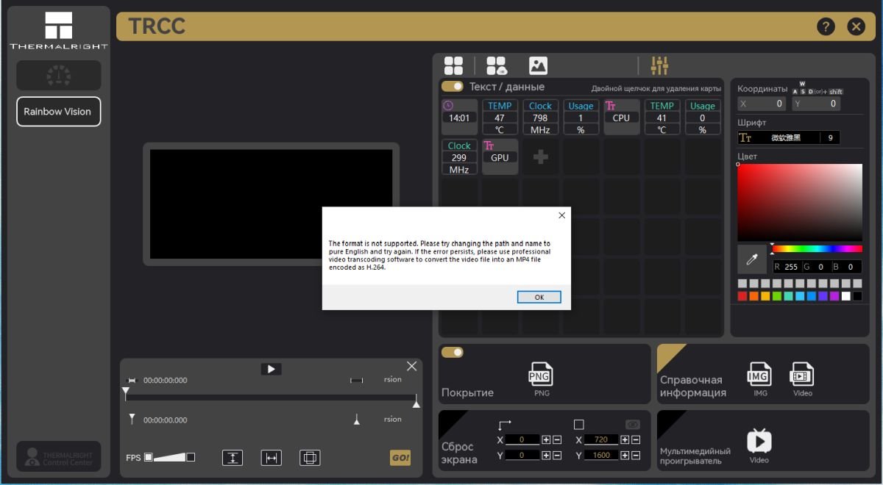The image size is (883, 485).
Task: Play the video in the editor
Action: pyautogui.click(x=272, y=369)
